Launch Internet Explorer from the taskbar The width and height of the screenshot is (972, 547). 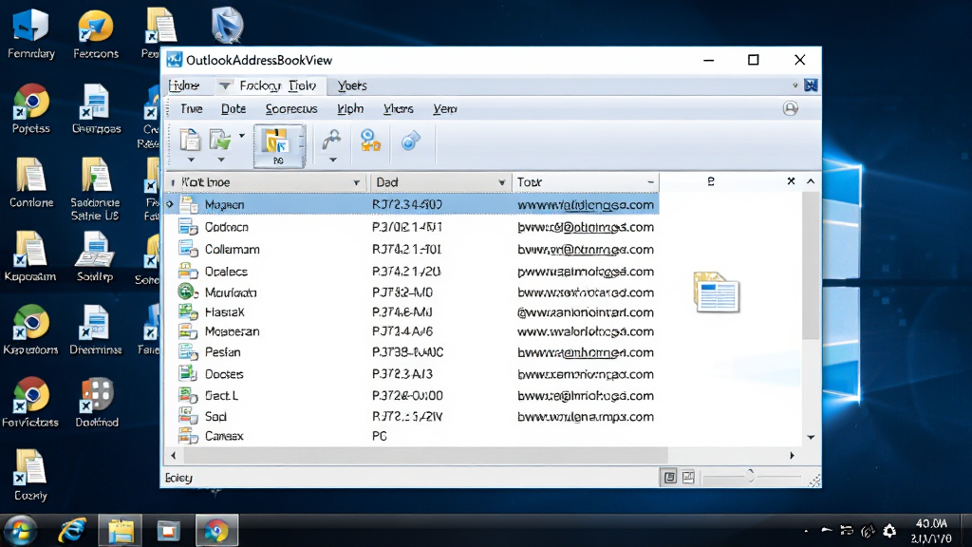point(72,531)
